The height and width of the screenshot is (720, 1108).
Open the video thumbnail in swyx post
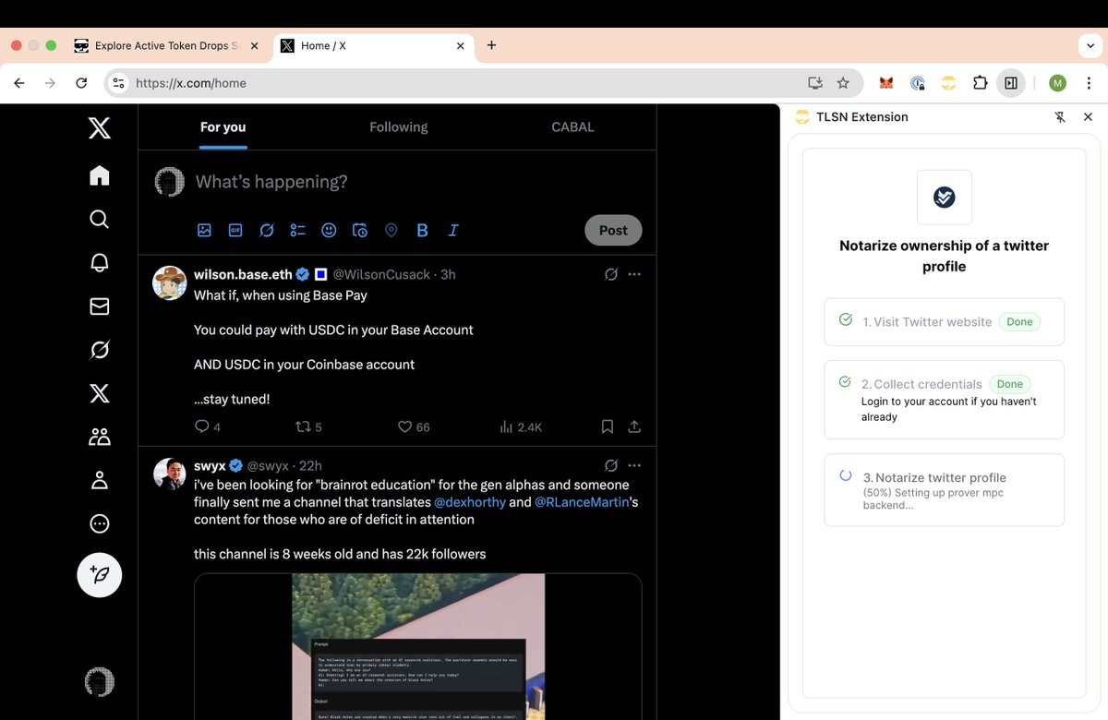[x=418, y=646]
